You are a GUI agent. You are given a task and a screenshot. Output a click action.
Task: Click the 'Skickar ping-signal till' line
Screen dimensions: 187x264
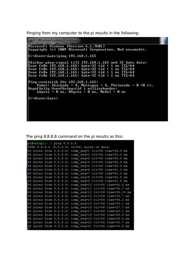point(88,63)
